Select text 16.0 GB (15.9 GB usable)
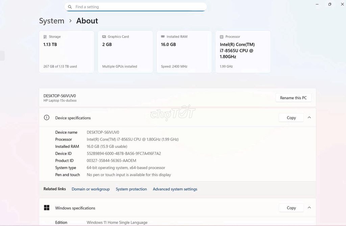The width and height of the screenshot is (346, 226). (x=107, y=146)
